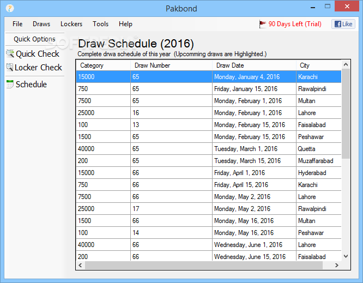Sort by the City column header
Viewport: 363px width, 283px height.
click(318, 65)
